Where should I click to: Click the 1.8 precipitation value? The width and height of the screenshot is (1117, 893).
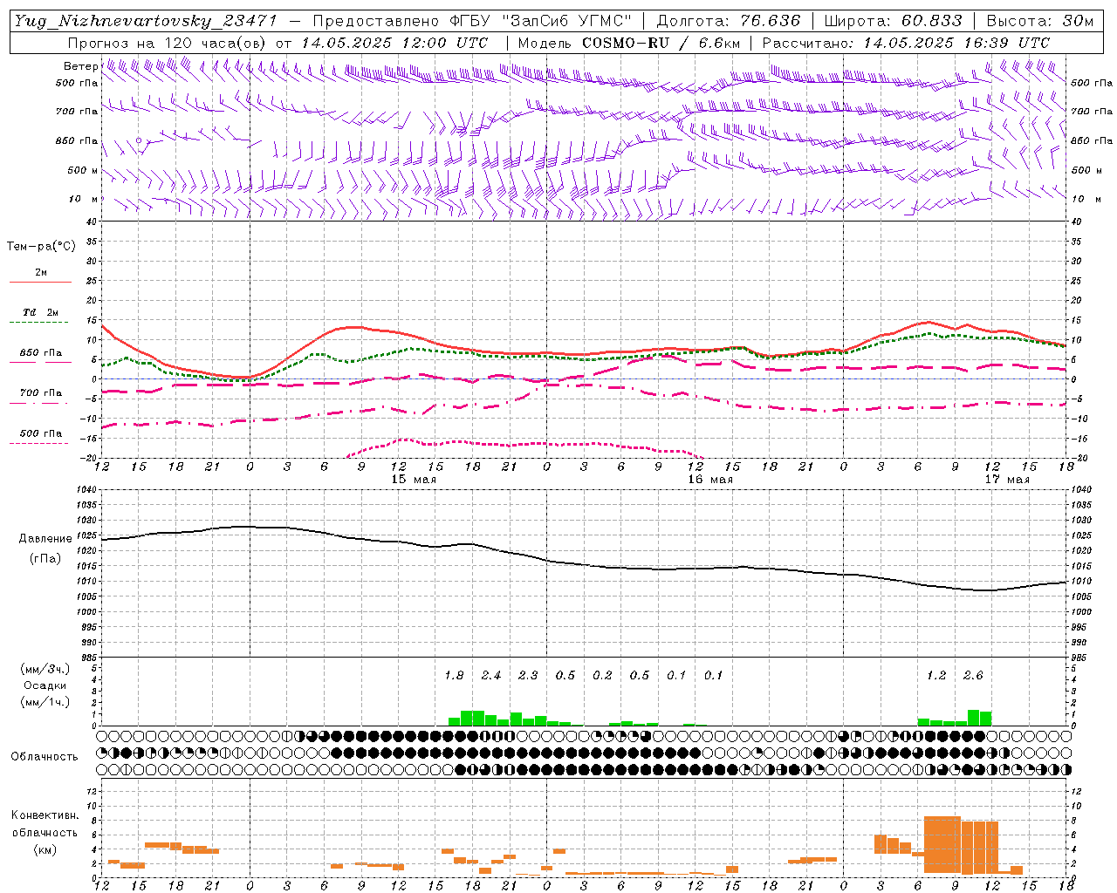click(454, 676)
